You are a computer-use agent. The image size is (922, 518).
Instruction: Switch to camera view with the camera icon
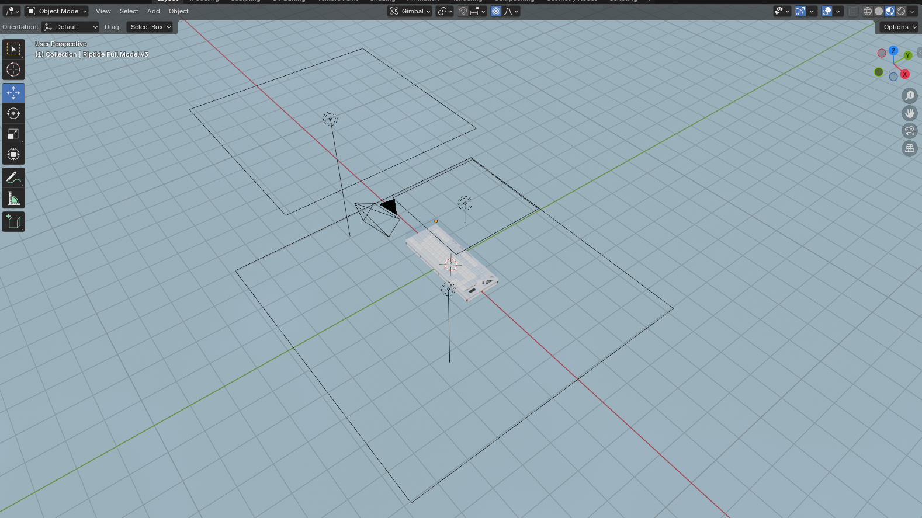tap(909, 131)
